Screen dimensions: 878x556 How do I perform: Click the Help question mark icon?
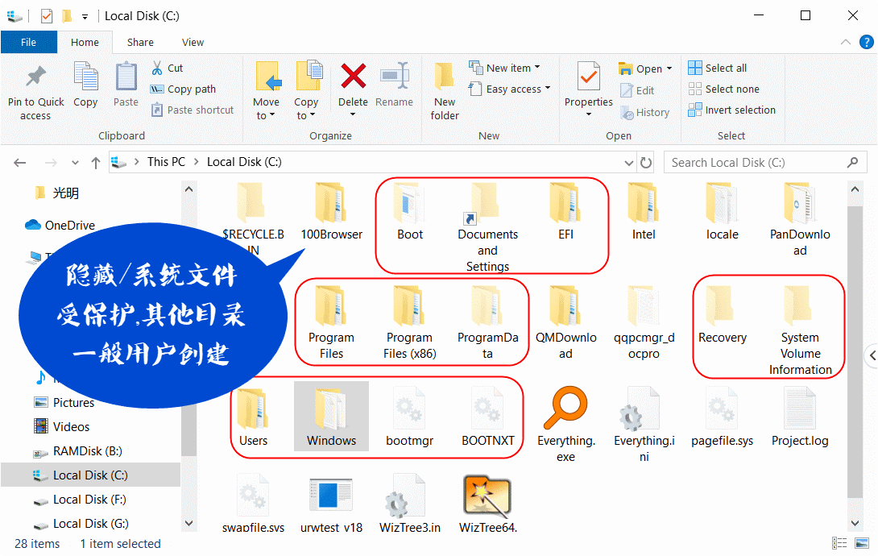pos(866,42)
